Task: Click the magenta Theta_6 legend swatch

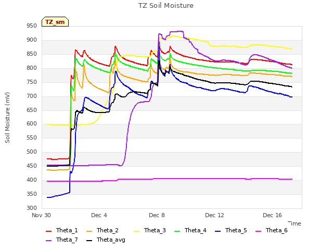Action: click(258, 231)
